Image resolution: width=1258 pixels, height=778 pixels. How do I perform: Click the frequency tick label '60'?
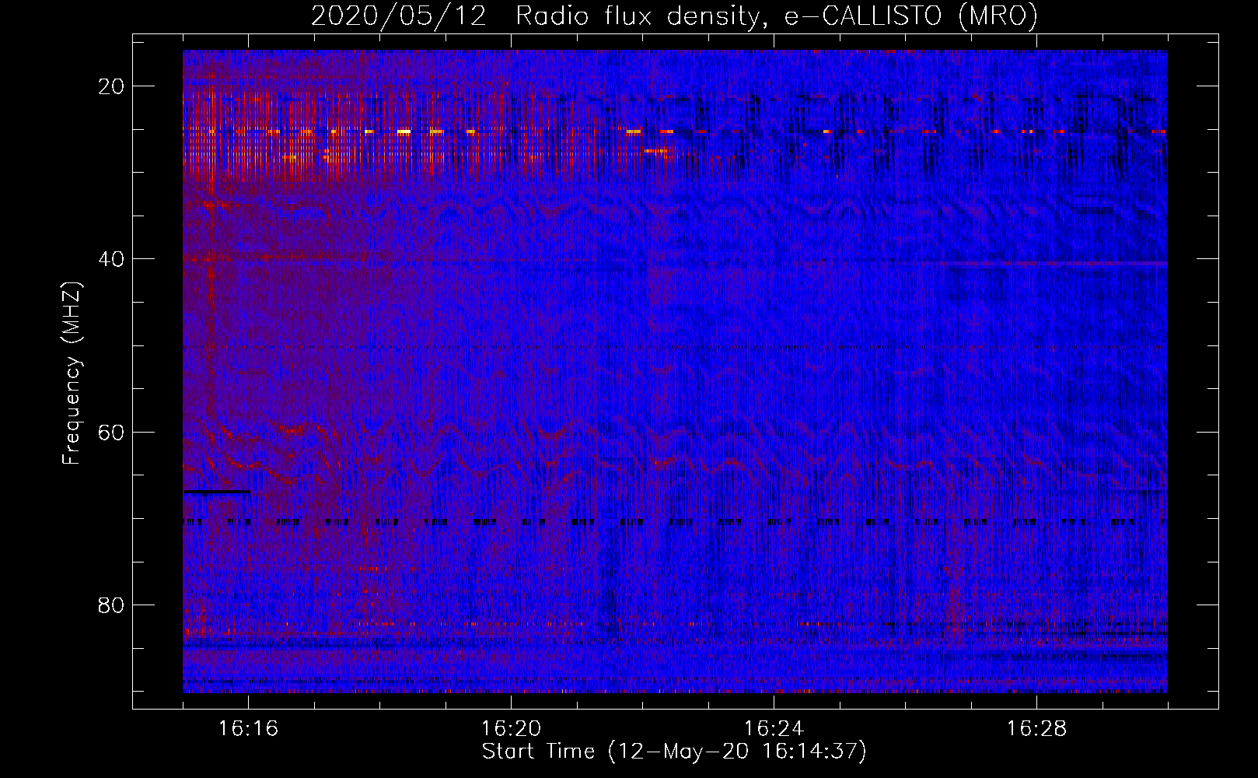(112, 432)
